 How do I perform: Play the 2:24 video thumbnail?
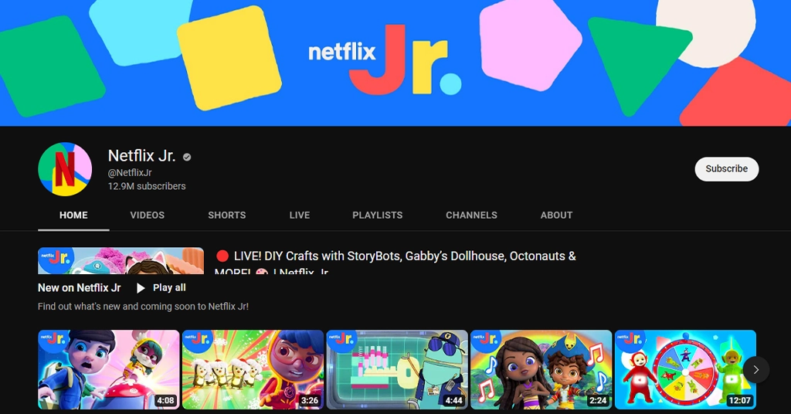(541, 370)
